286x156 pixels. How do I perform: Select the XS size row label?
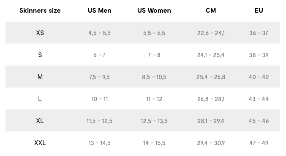point(40,33)
